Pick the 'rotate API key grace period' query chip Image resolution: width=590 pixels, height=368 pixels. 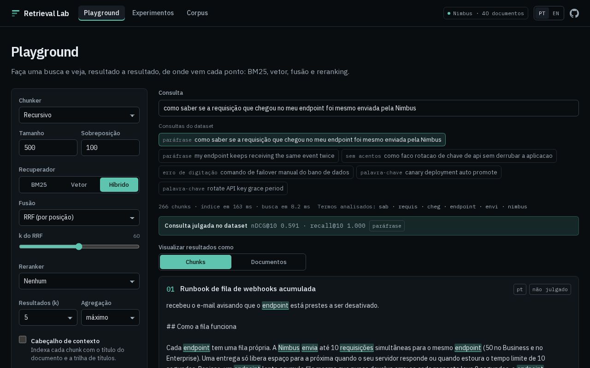[x=223, y=189]
